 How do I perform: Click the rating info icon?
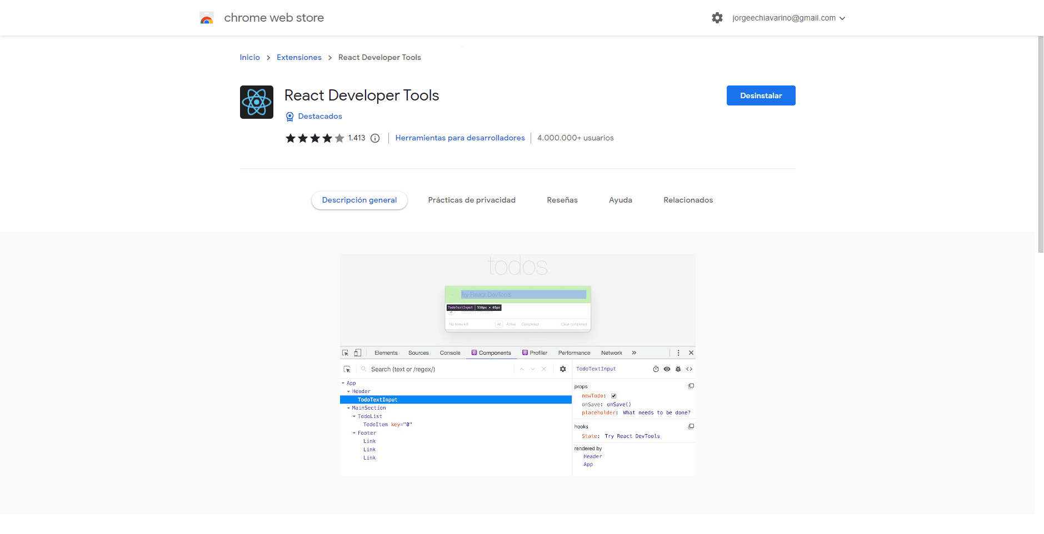point(375,138)
